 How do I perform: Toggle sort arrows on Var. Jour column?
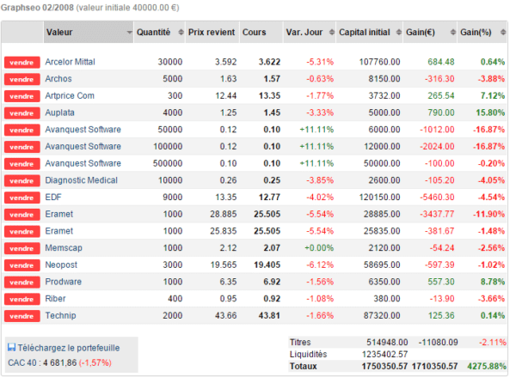(x=332, y=33)
